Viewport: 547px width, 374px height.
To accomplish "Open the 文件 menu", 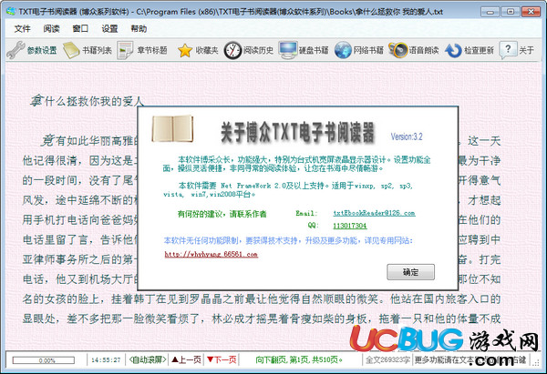I will 22,28.
